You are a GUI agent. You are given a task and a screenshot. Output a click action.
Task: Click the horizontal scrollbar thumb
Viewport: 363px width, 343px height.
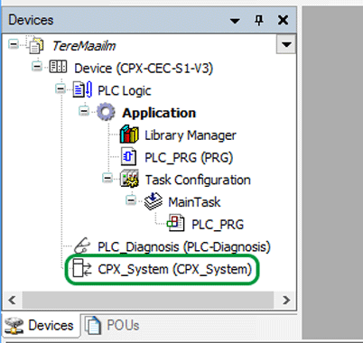pyautogui.click(x=148, y=300)
